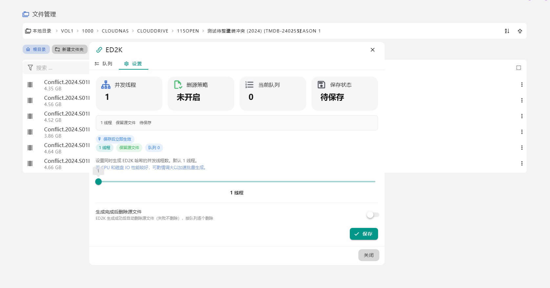
Task: Go up one directory with the arrow icon
Action: click(520, 31)
